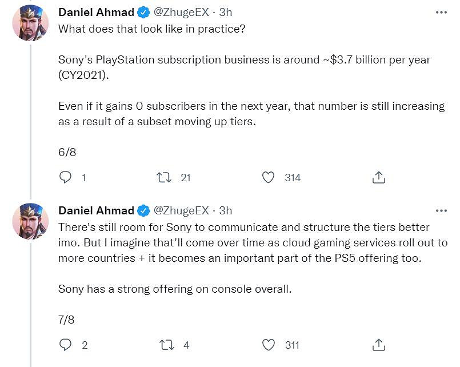Image resolution: width=460 pixels, height=367 pixels.
Task: Click the avatar on the 6/8 tweet
Action: (x=30, y=23)
